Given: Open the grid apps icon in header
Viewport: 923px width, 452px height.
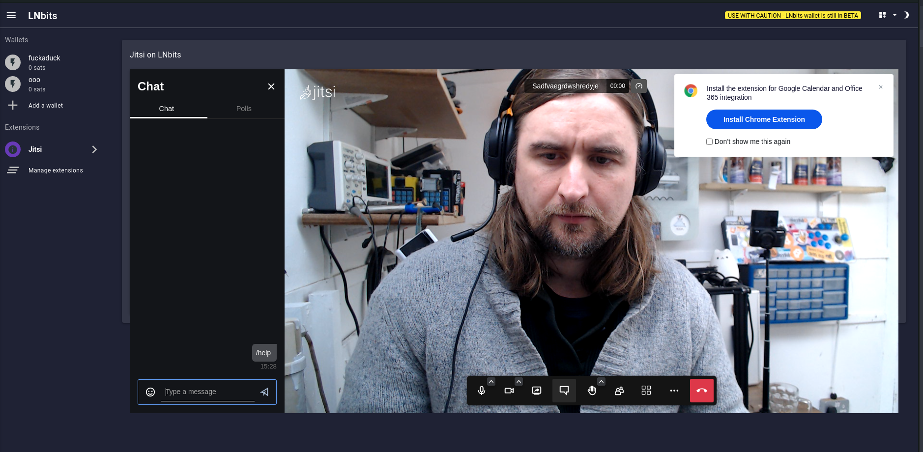Looking at the screenshot, I should [x=882, y=15].
